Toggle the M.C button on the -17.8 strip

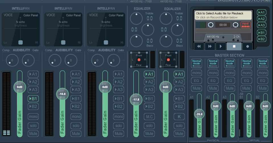coord(149,117)
